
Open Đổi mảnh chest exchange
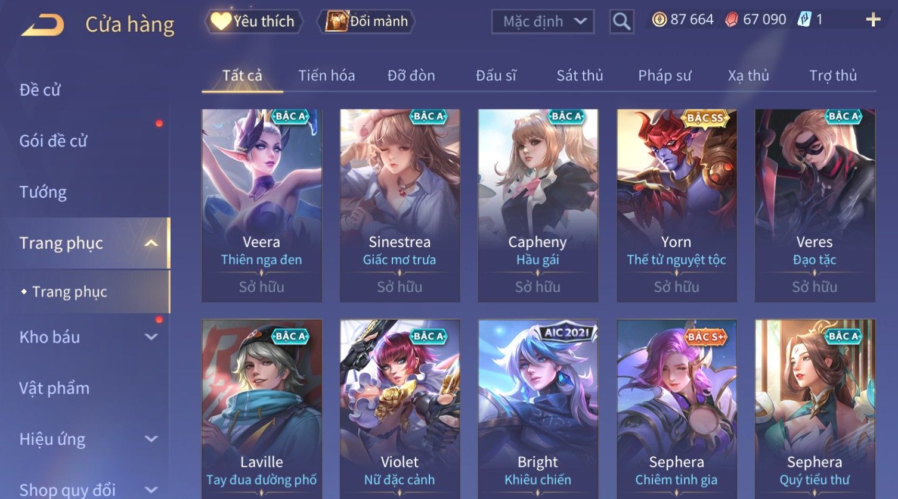(x=367, y=21)
